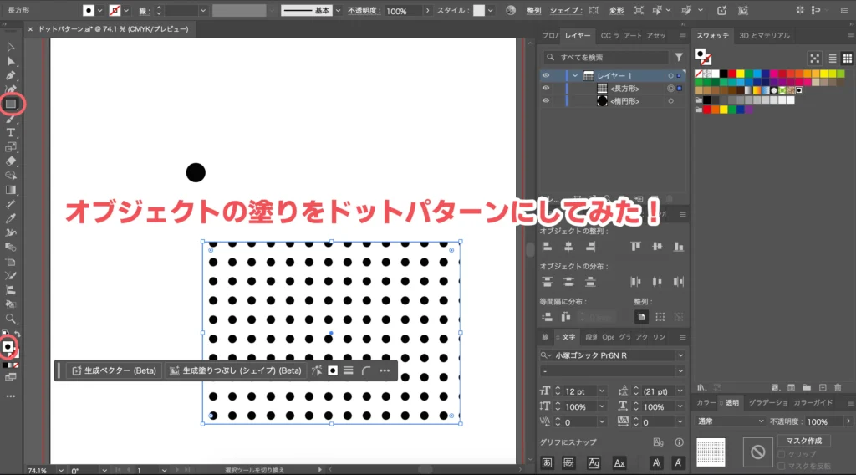Open leading (21 pt) dropdown
The width and height of the screenshot is (856, 475).
pos(680,391)
